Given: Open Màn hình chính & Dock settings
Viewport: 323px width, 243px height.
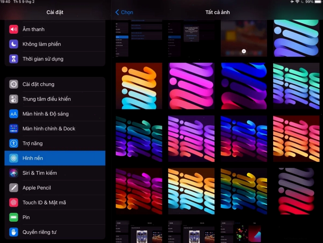Looking at the screenshot, I should pyautogui.click(x=55, y=129).
